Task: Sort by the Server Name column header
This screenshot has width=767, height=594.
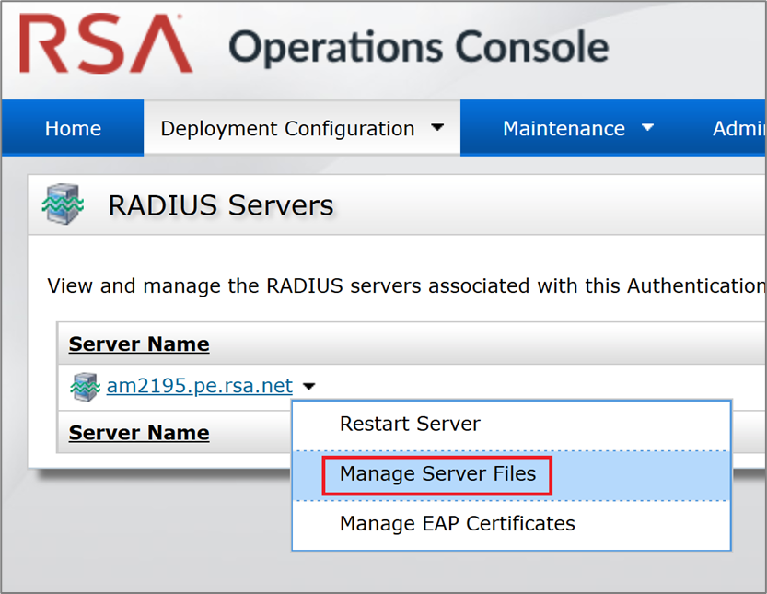Action: click(138, 344)
